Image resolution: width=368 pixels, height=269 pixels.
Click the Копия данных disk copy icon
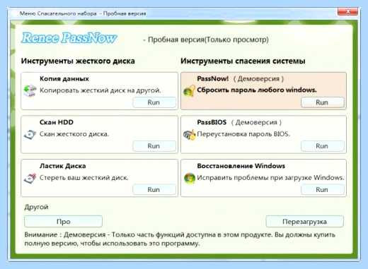coord(30,90)
